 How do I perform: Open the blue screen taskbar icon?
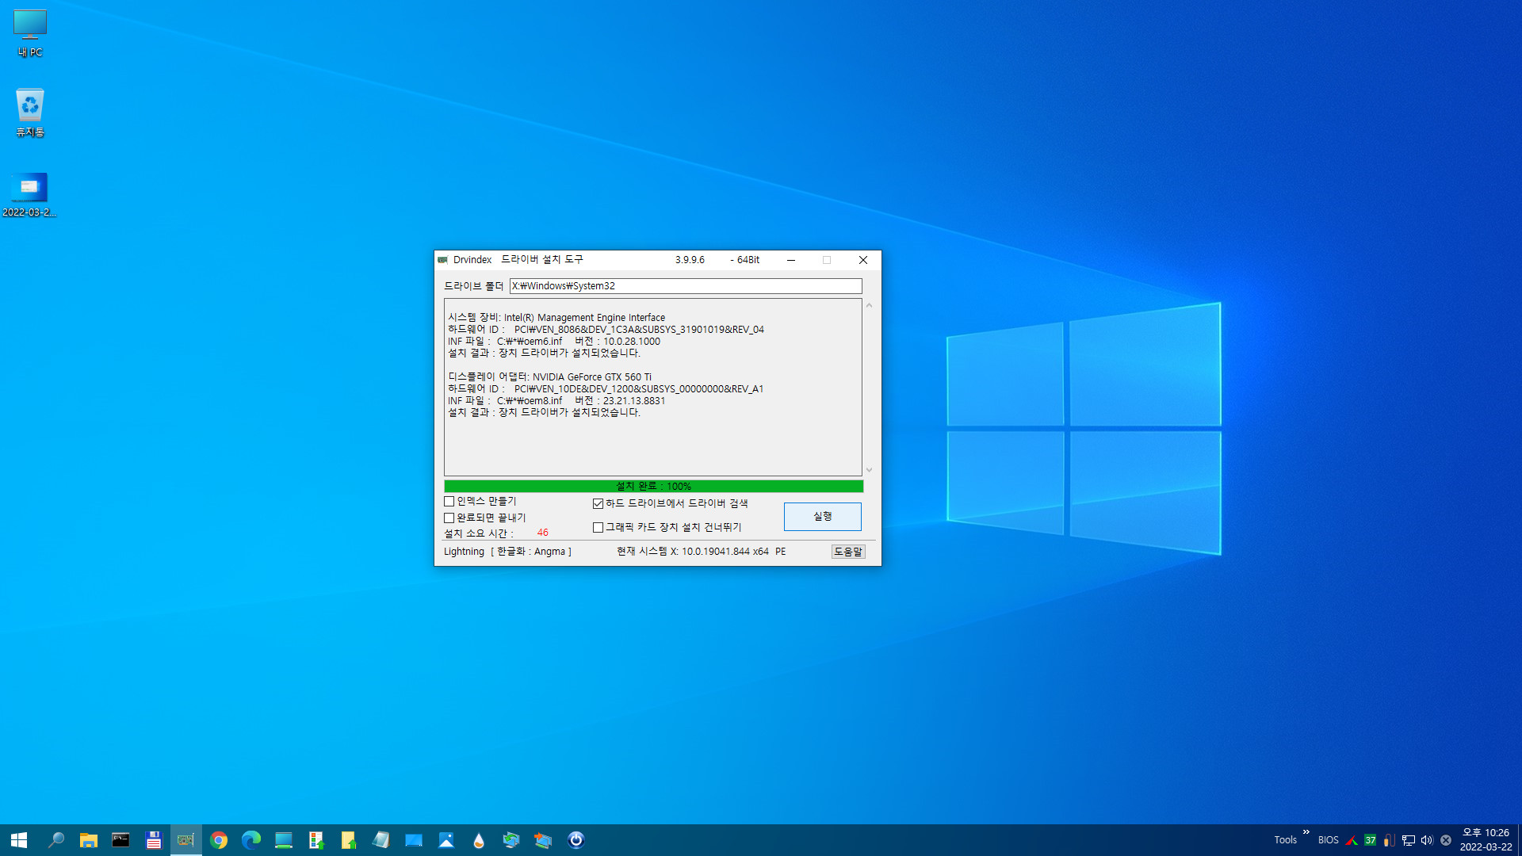coord(414,840)
